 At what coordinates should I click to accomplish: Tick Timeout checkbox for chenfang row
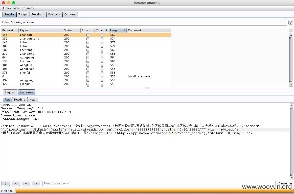pos(102,50)
